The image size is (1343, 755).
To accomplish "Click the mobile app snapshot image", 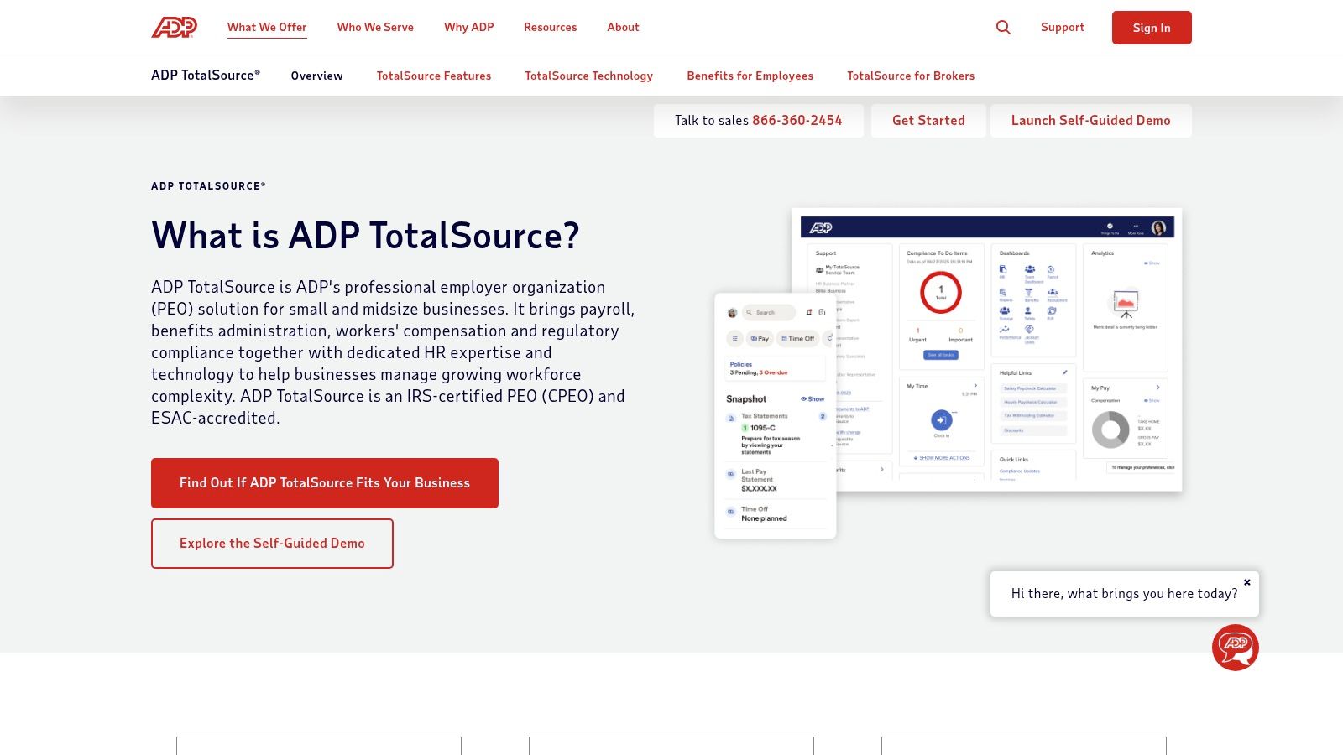I will (775, 416).
